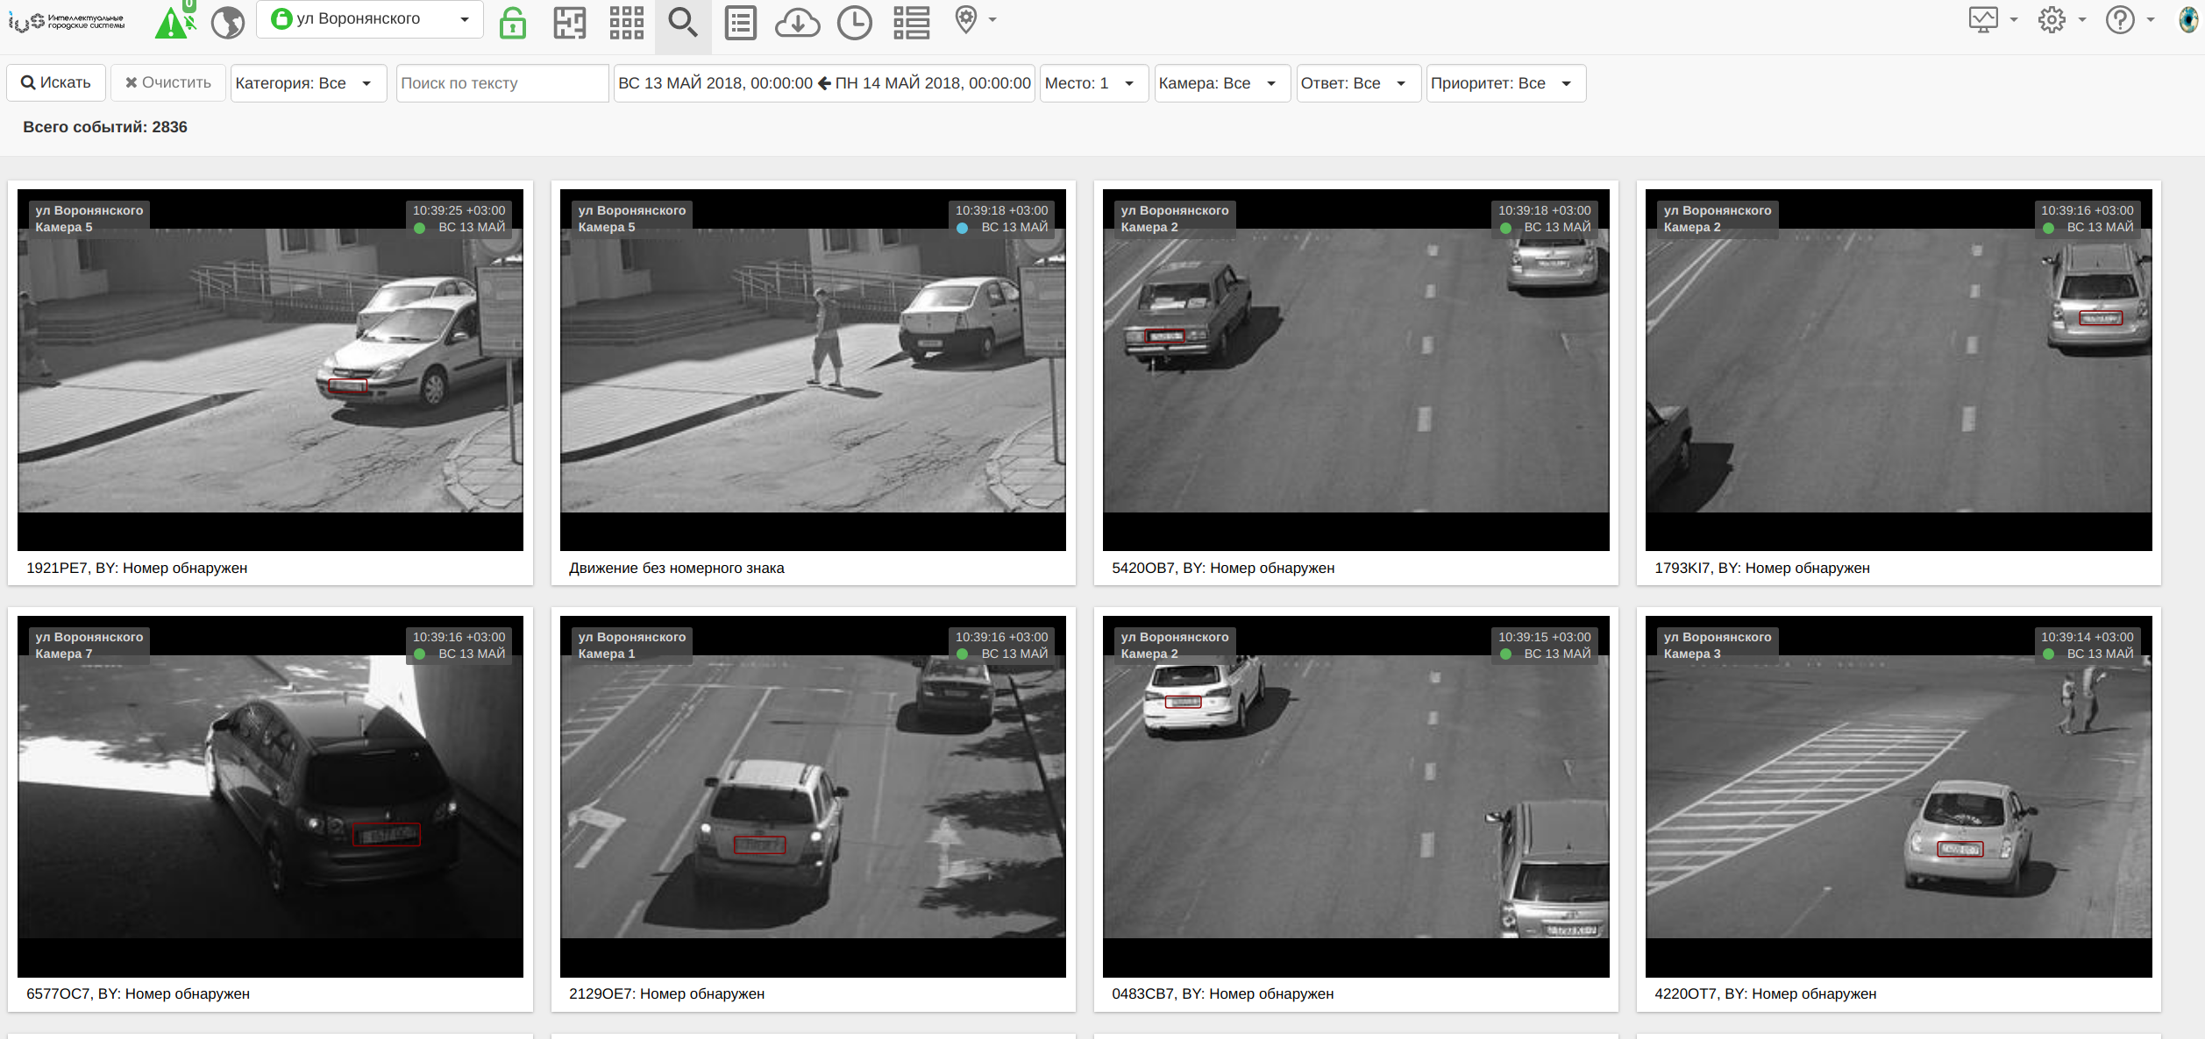Click the Камера 7 label on 6577OC7 card

(x=63, y=654)
